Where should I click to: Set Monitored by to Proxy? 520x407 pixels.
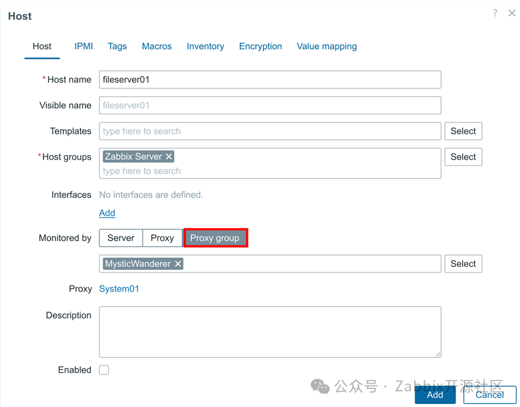click(x=162, y=238)
